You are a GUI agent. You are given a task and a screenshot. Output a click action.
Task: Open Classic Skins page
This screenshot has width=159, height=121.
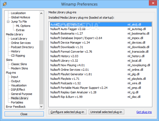click(x=19, y=64)
